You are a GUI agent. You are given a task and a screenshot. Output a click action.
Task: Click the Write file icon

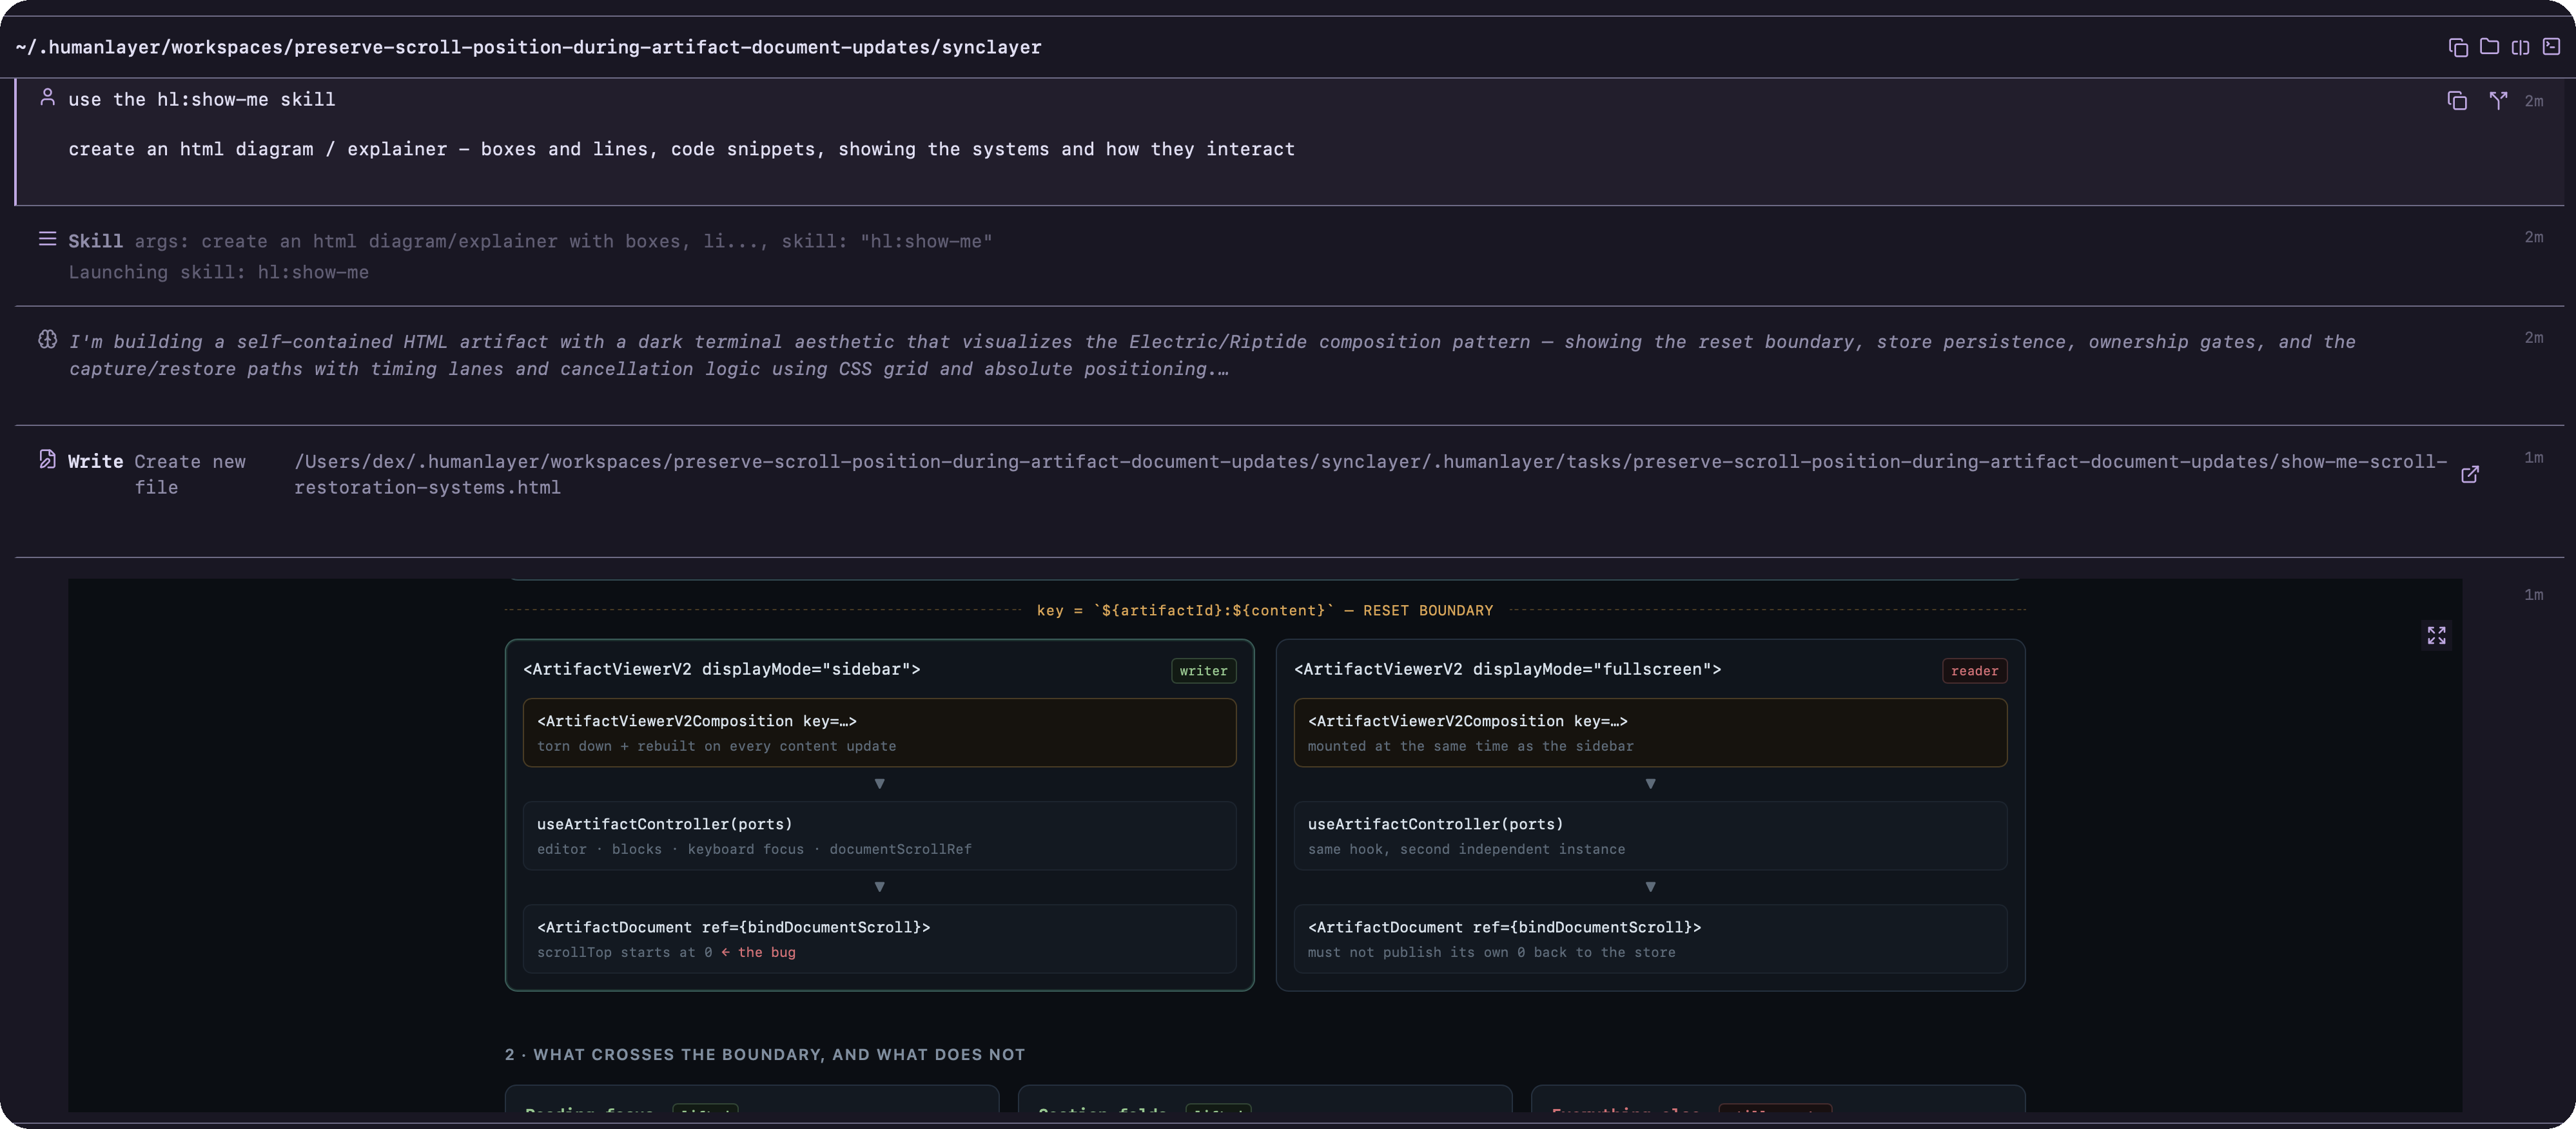coord(47,459)
